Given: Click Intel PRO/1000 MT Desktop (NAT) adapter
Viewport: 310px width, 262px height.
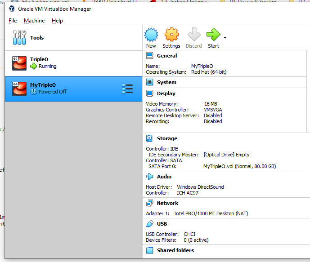Looking at the screenshot, I should [211, 213].
